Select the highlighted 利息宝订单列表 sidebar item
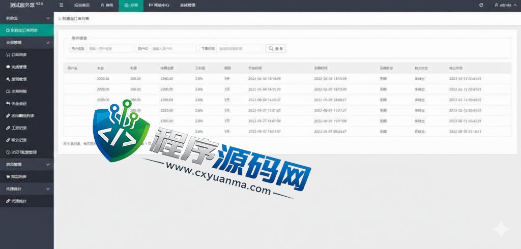This screenshot has height=249, width=521. [26, 30]
